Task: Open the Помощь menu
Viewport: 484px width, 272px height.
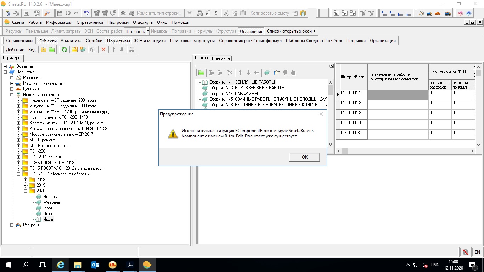Action: (x=180, y=22)
